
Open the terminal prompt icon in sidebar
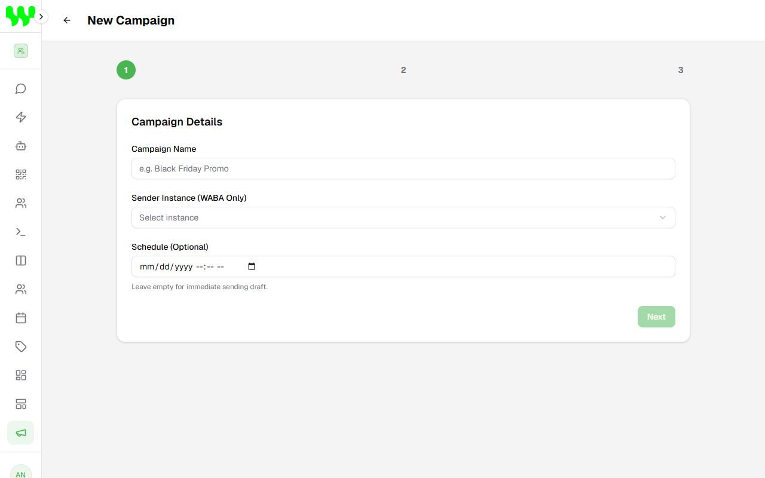pos(21,232)
